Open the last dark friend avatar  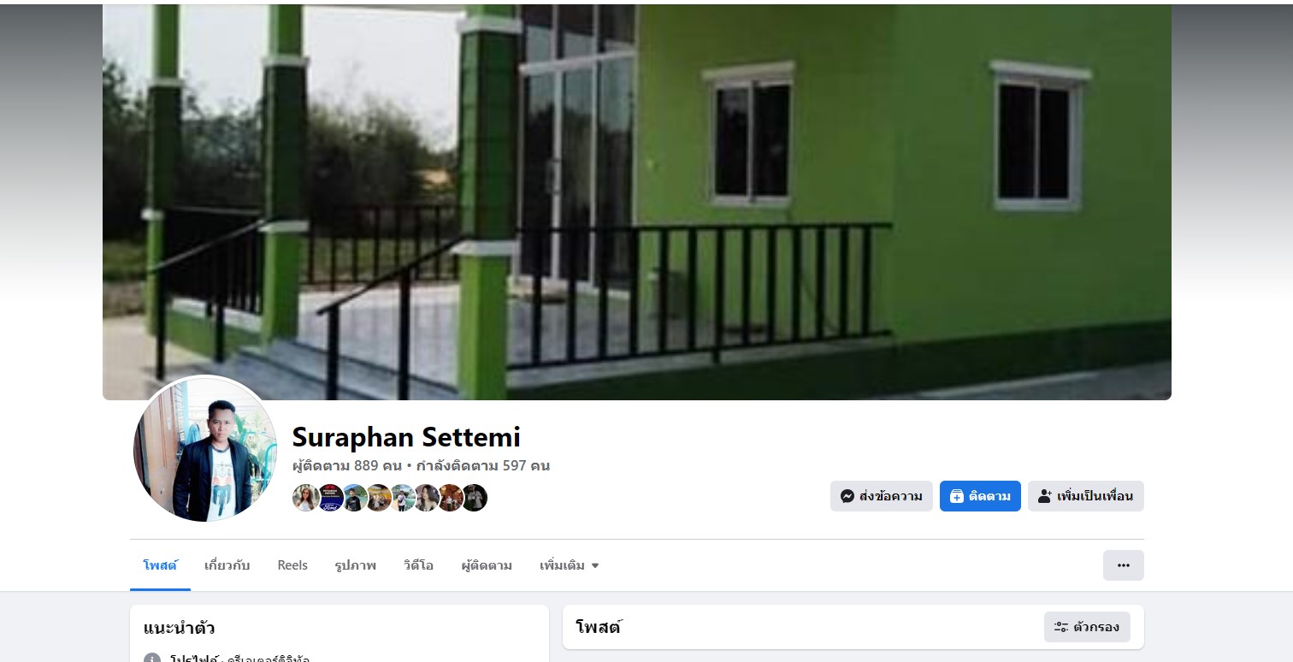475,498
